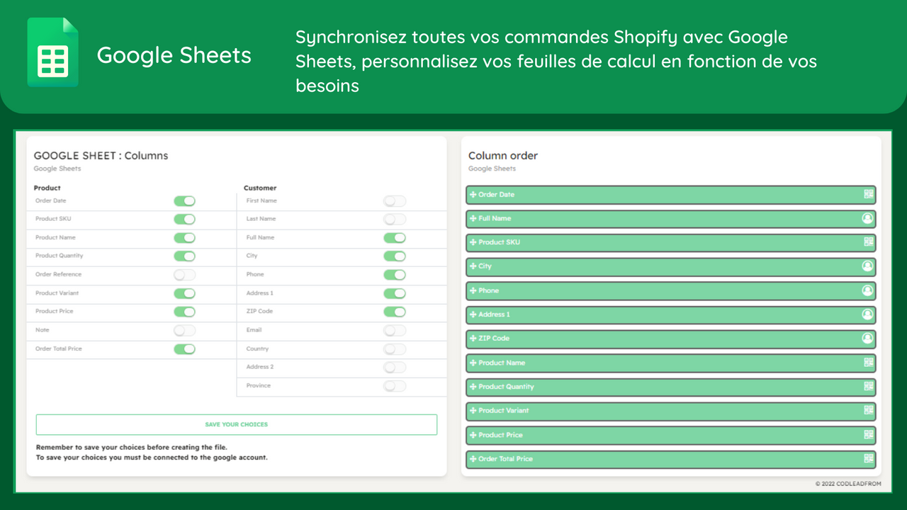Click the product grid icon on Order Date bar
The image size is (907, 510).
tap(868, 194)
